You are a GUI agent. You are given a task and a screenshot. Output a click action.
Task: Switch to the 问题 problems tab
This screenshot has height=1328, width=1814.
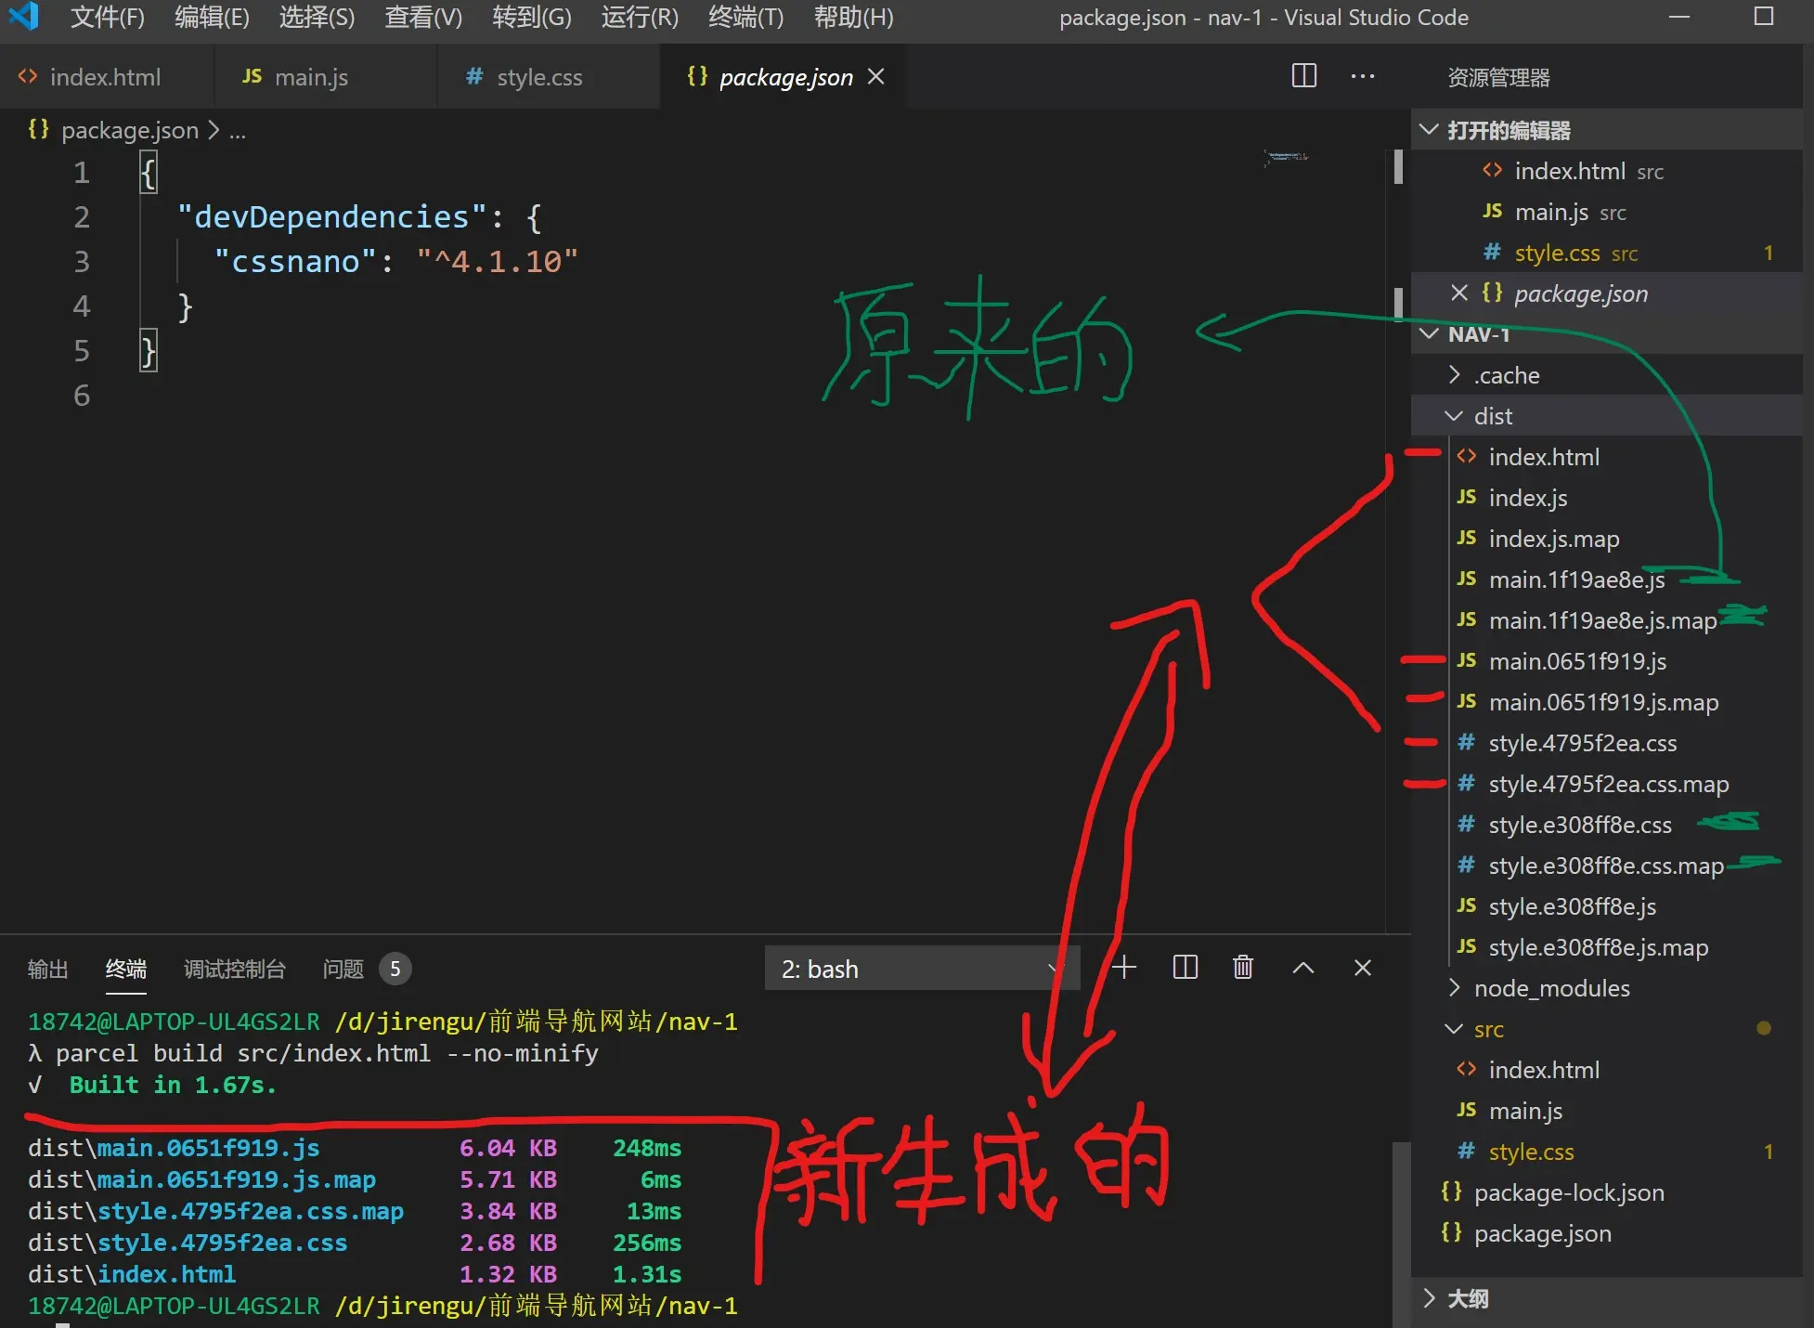tap(343, 969)
